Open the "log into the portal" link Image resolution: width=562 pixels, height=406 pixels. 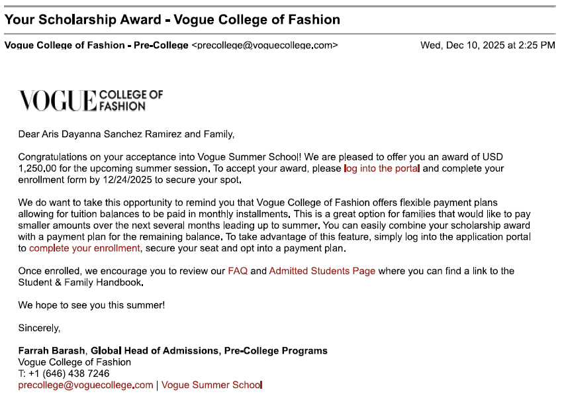[x=382, y=168]
